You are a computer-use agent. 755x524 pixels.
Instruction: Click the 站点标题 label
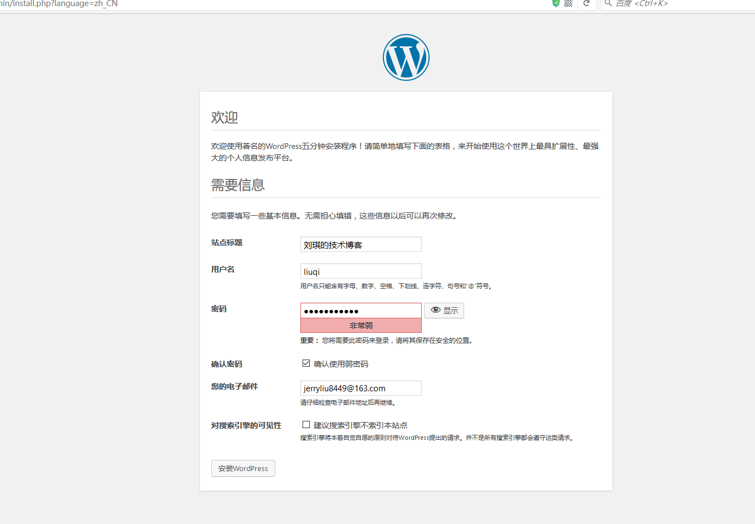click(x=227, y=242)
